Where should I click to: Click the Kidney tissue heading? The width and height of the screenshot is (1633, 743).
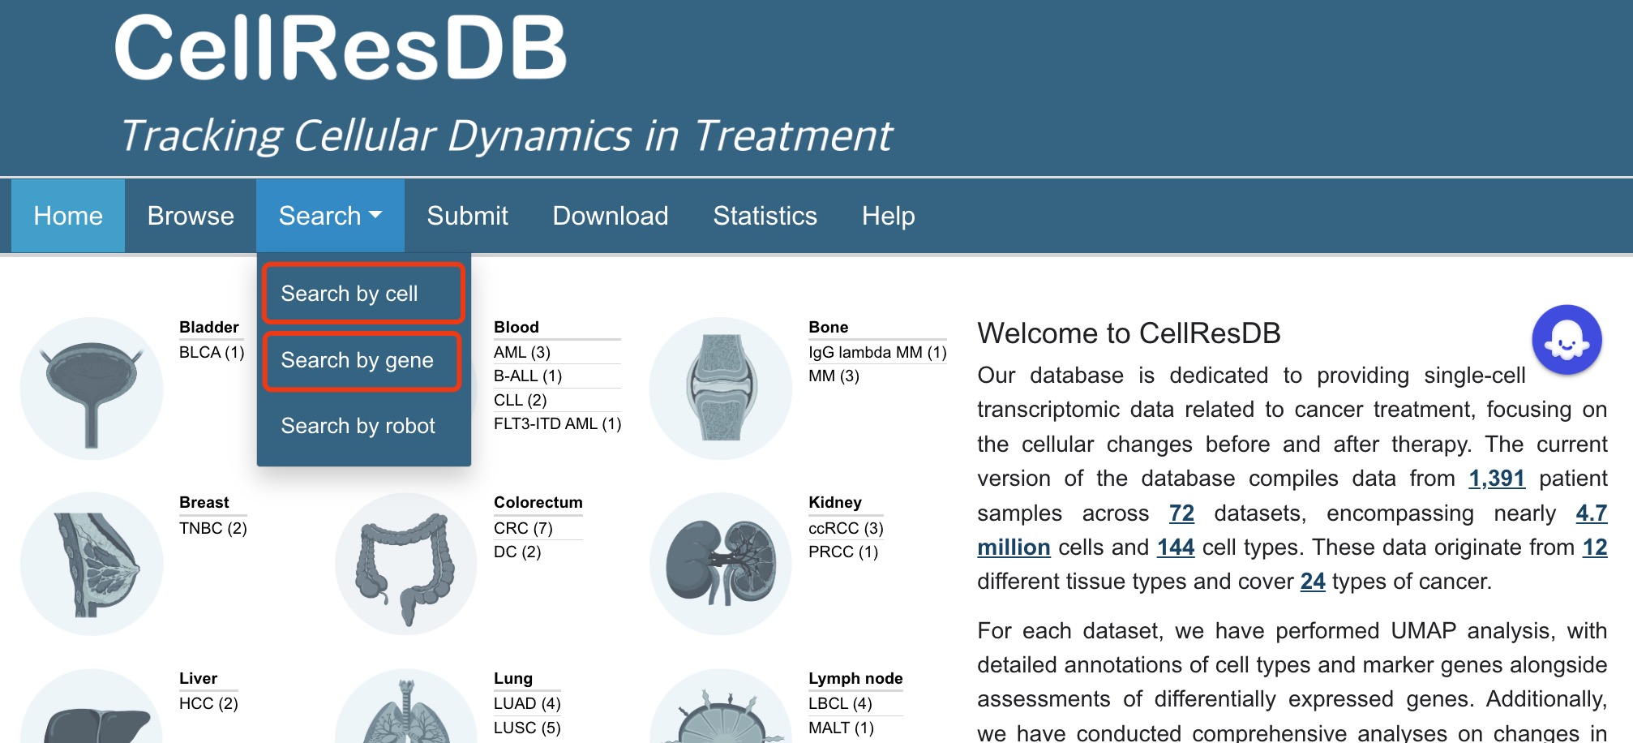(x=835, y=502)
